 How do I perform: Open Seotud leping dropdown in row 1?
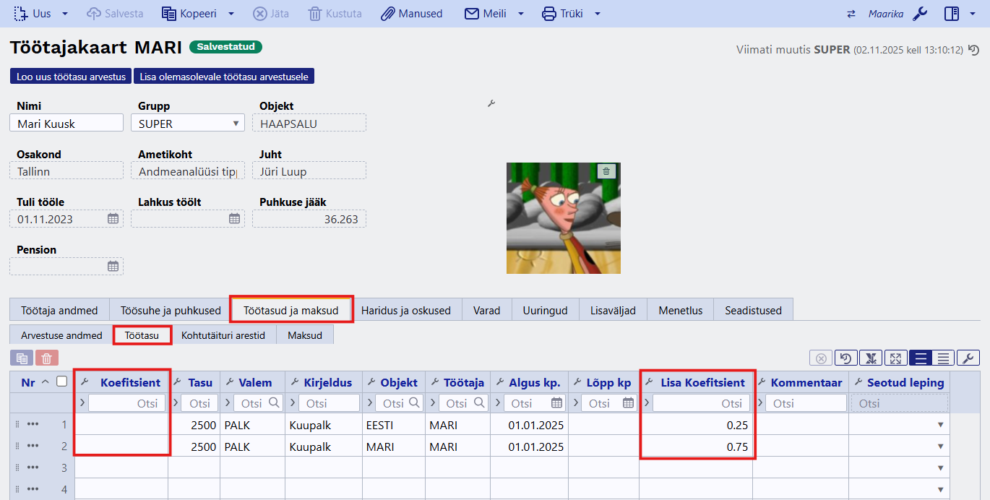pyautogui.click(x=940, y=425)
